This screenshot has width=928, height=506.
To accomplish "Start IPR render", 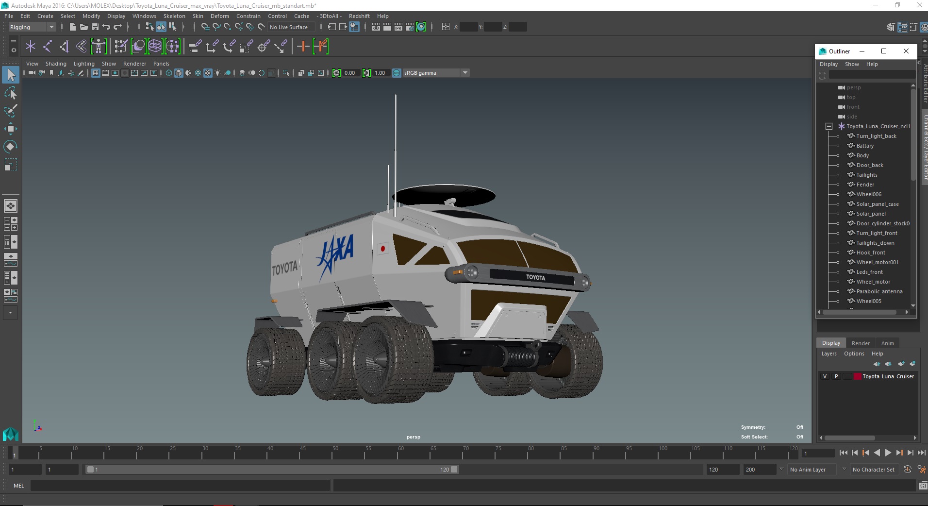I will pyautogui.click(x=398, y=27).
